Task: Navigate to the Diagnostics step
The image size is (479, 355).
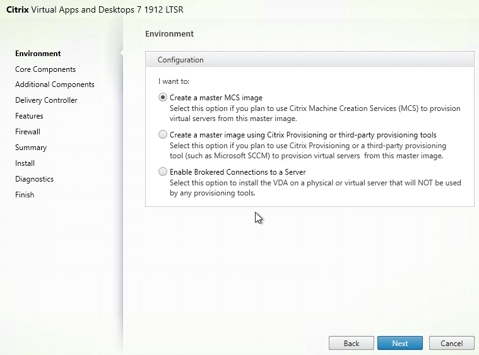Action: coord(34,179)
